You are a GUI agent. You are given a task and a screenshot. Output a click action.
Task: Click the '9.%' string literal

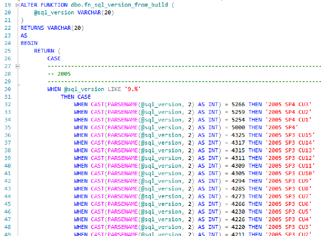coord(132,89)
